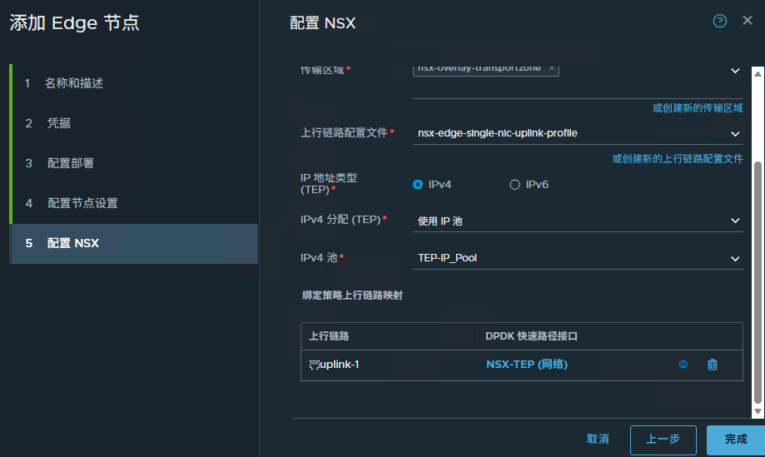This screenshot has width=765, height=457.
Task: Click the 完成 button
Action: point(735,439)
